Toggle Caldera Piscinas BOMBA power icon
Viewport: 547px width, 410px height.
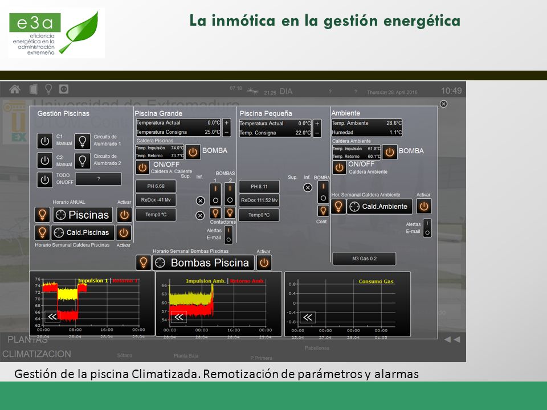click(x=193, y=152)
